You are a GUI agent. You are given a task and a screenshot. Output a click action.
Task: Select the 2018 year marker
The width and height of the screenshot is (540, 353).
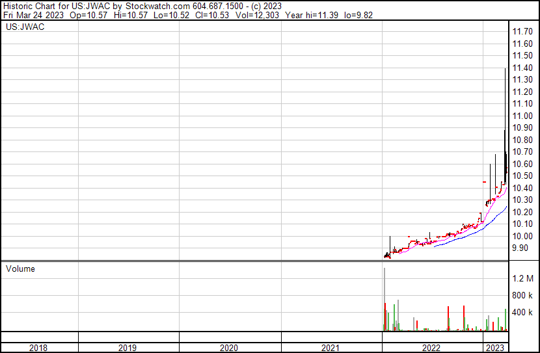(39, 348)
